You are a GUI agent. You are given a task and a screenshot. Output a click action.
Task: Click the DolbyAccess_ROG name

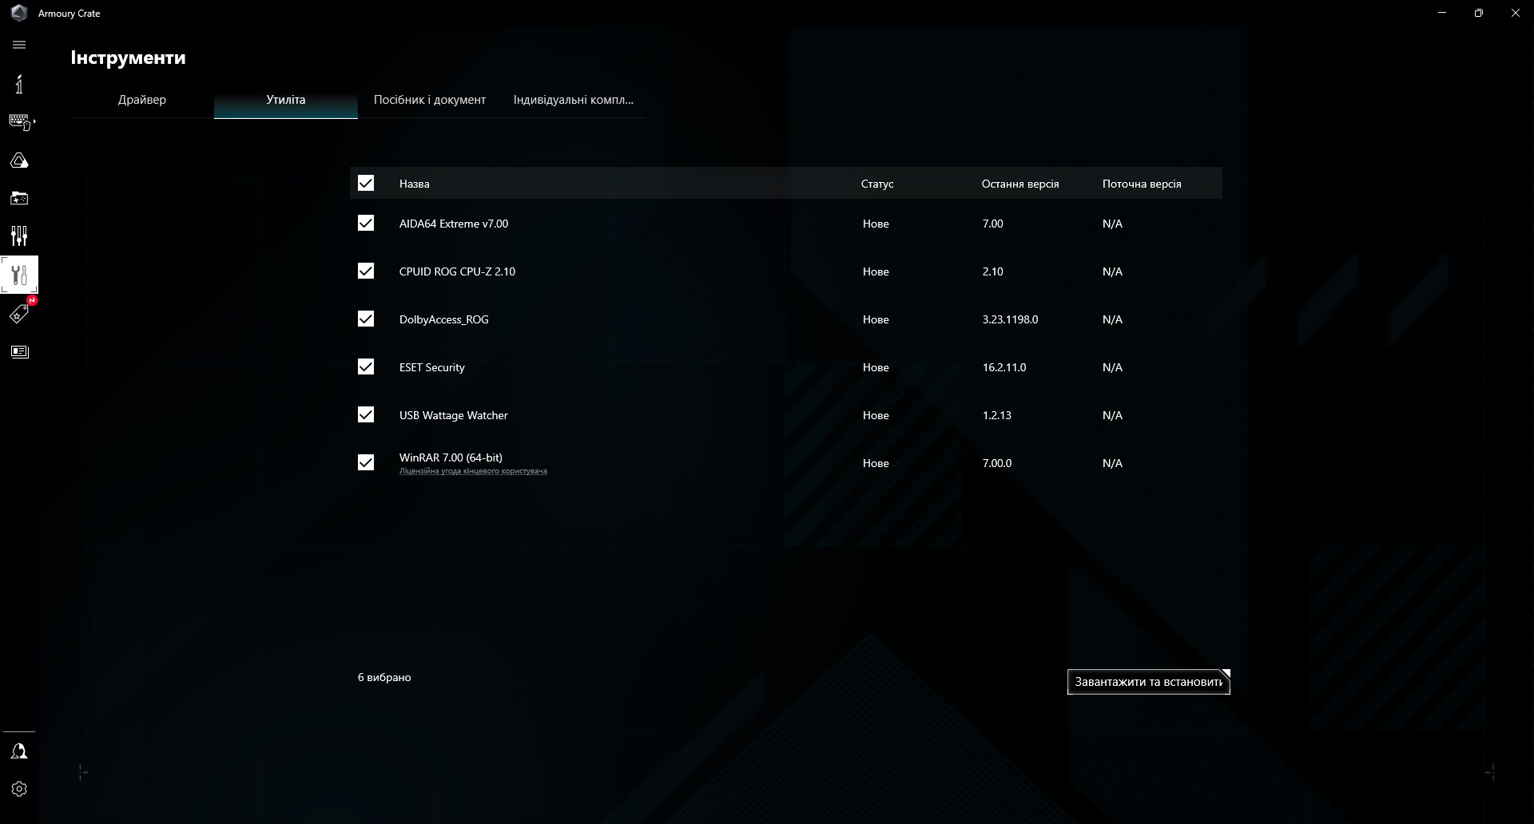coord(444,319)
